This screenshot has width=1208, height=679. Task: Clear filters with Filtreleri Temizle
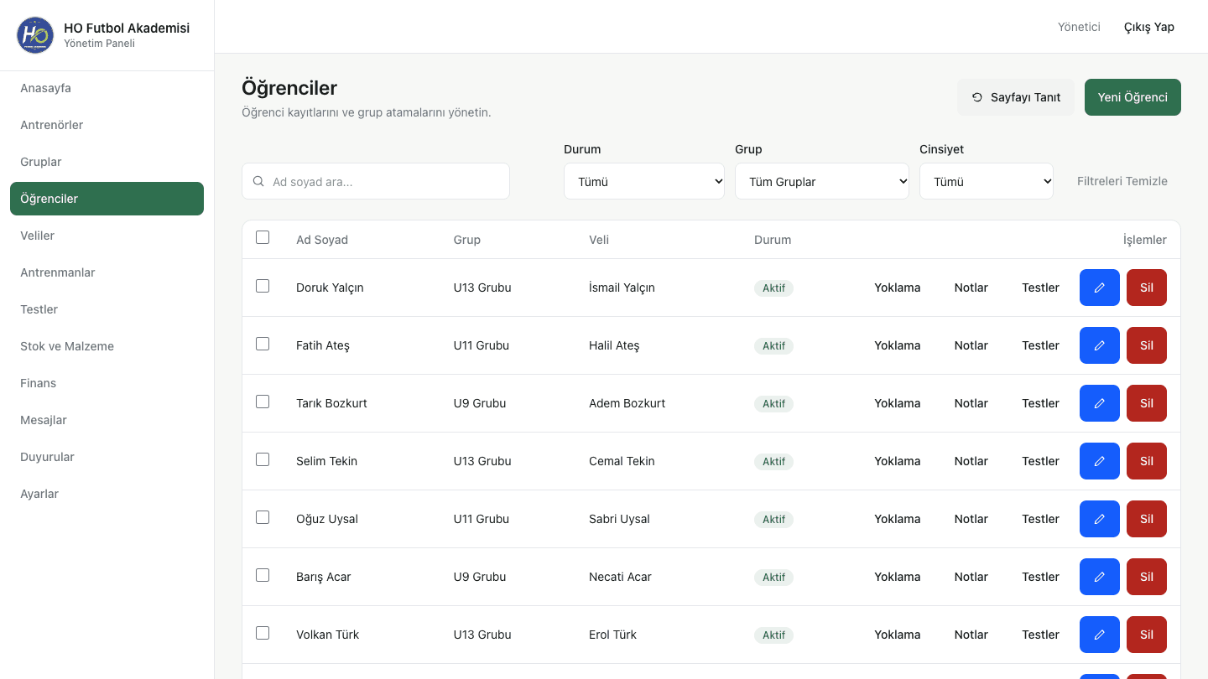click(x=1122, y=181)
